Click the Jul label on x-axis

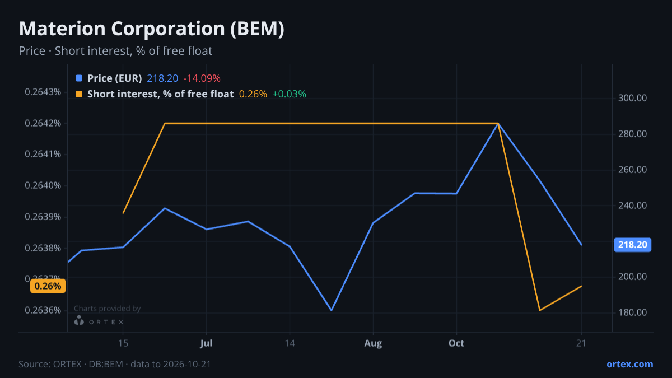(206, 343)
